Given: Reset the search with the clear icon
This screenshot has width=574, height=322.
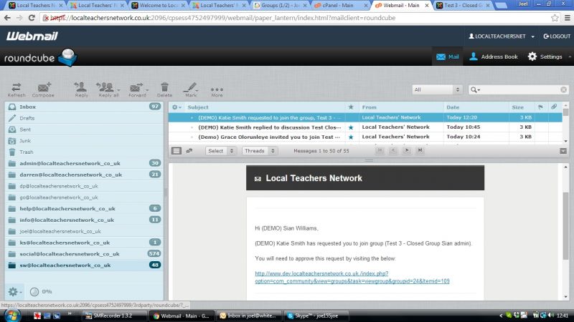Looking at the screenshot, I should (563, 89).
